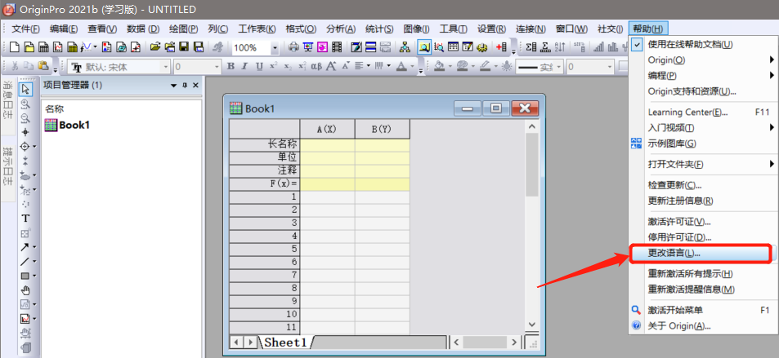Click the font color A icon
This screenshot has height=358, width=779.
click(x=401, y=66)
